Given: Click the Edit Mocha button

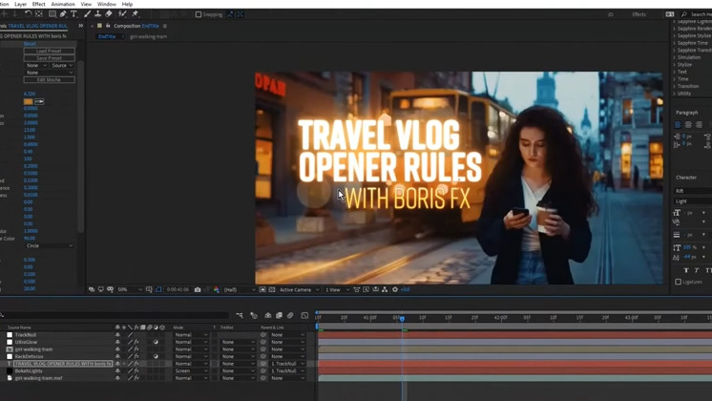Looking at the screenshot, I should click(49, 79).
